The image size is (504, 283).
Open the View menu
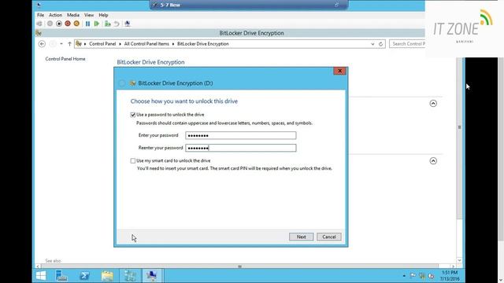click(89, 15)
